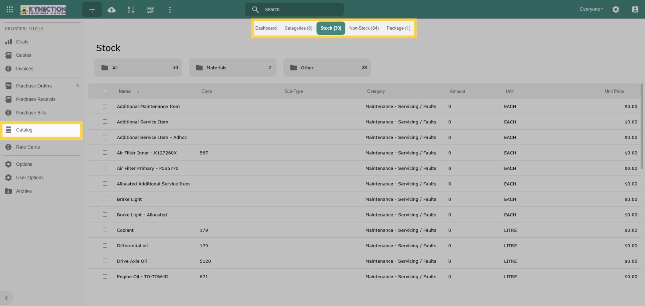Open Deals in the sidebar
Viewport: 645px width, 306px height.
point(42,42)
